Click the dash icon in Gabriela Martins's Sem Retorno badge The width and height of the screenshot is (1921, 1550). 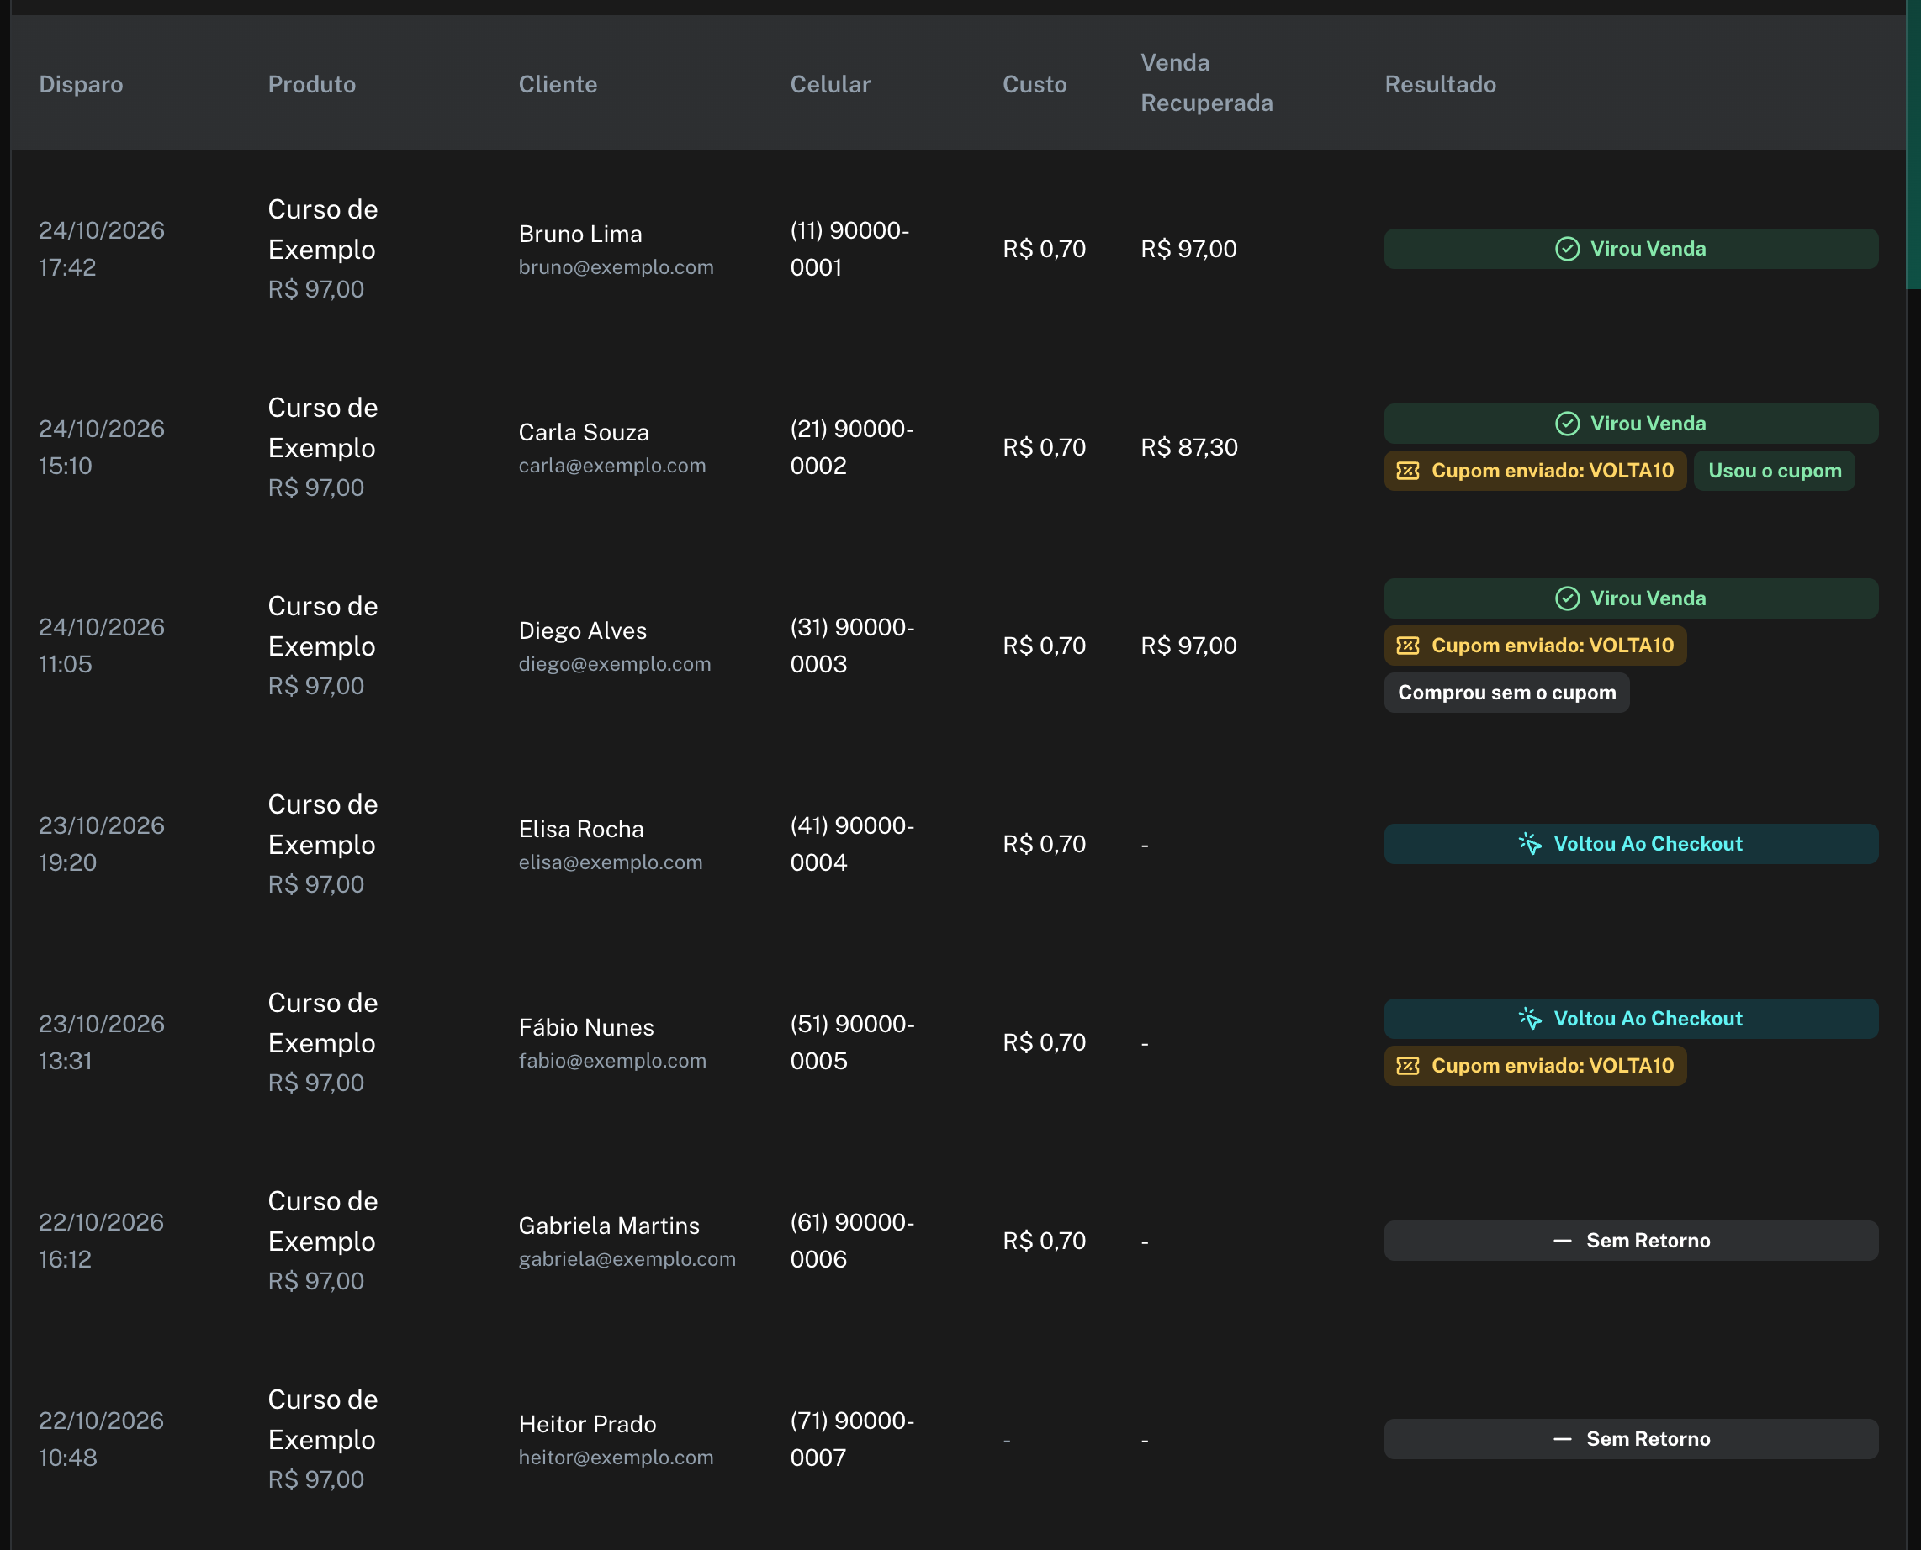click(x=1563, y=1241)
